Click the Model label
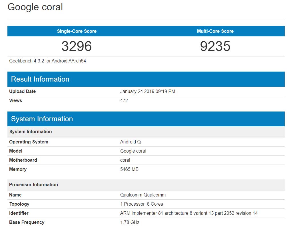Viewport: 287px width, 231px height. [16, 151]
